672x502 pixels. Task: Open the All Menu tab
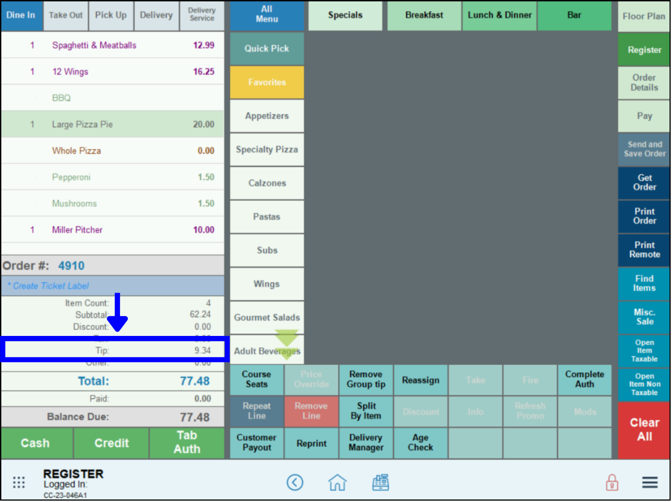(267, 16)
